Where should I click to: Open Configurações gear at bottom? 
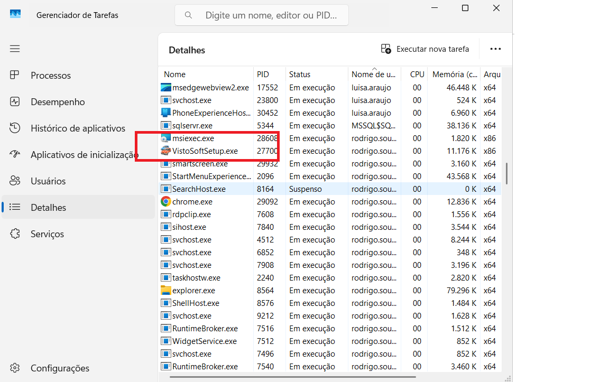(x=15, y=368)
